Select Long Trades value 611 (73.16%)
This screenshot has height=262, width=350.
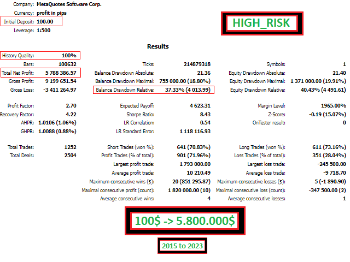click(329, 147)
